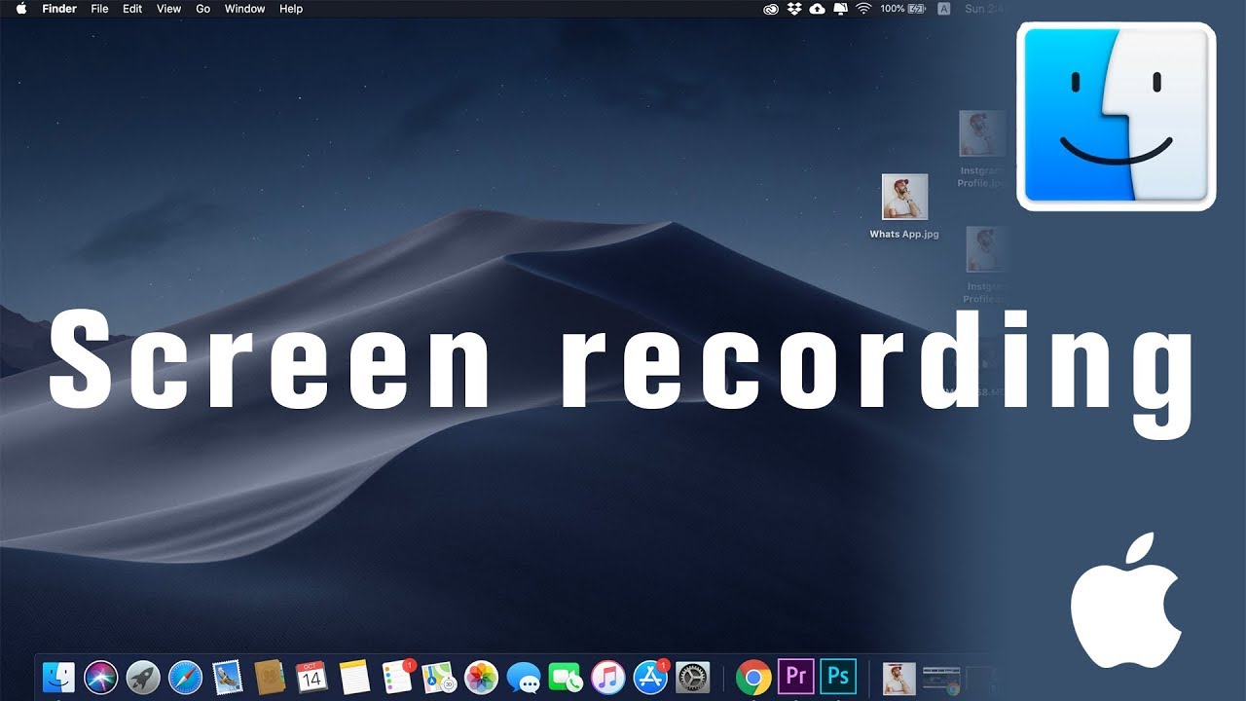Click the display menu bar icon
This screenshot has height=701, width=1246.
coord(840,9)
